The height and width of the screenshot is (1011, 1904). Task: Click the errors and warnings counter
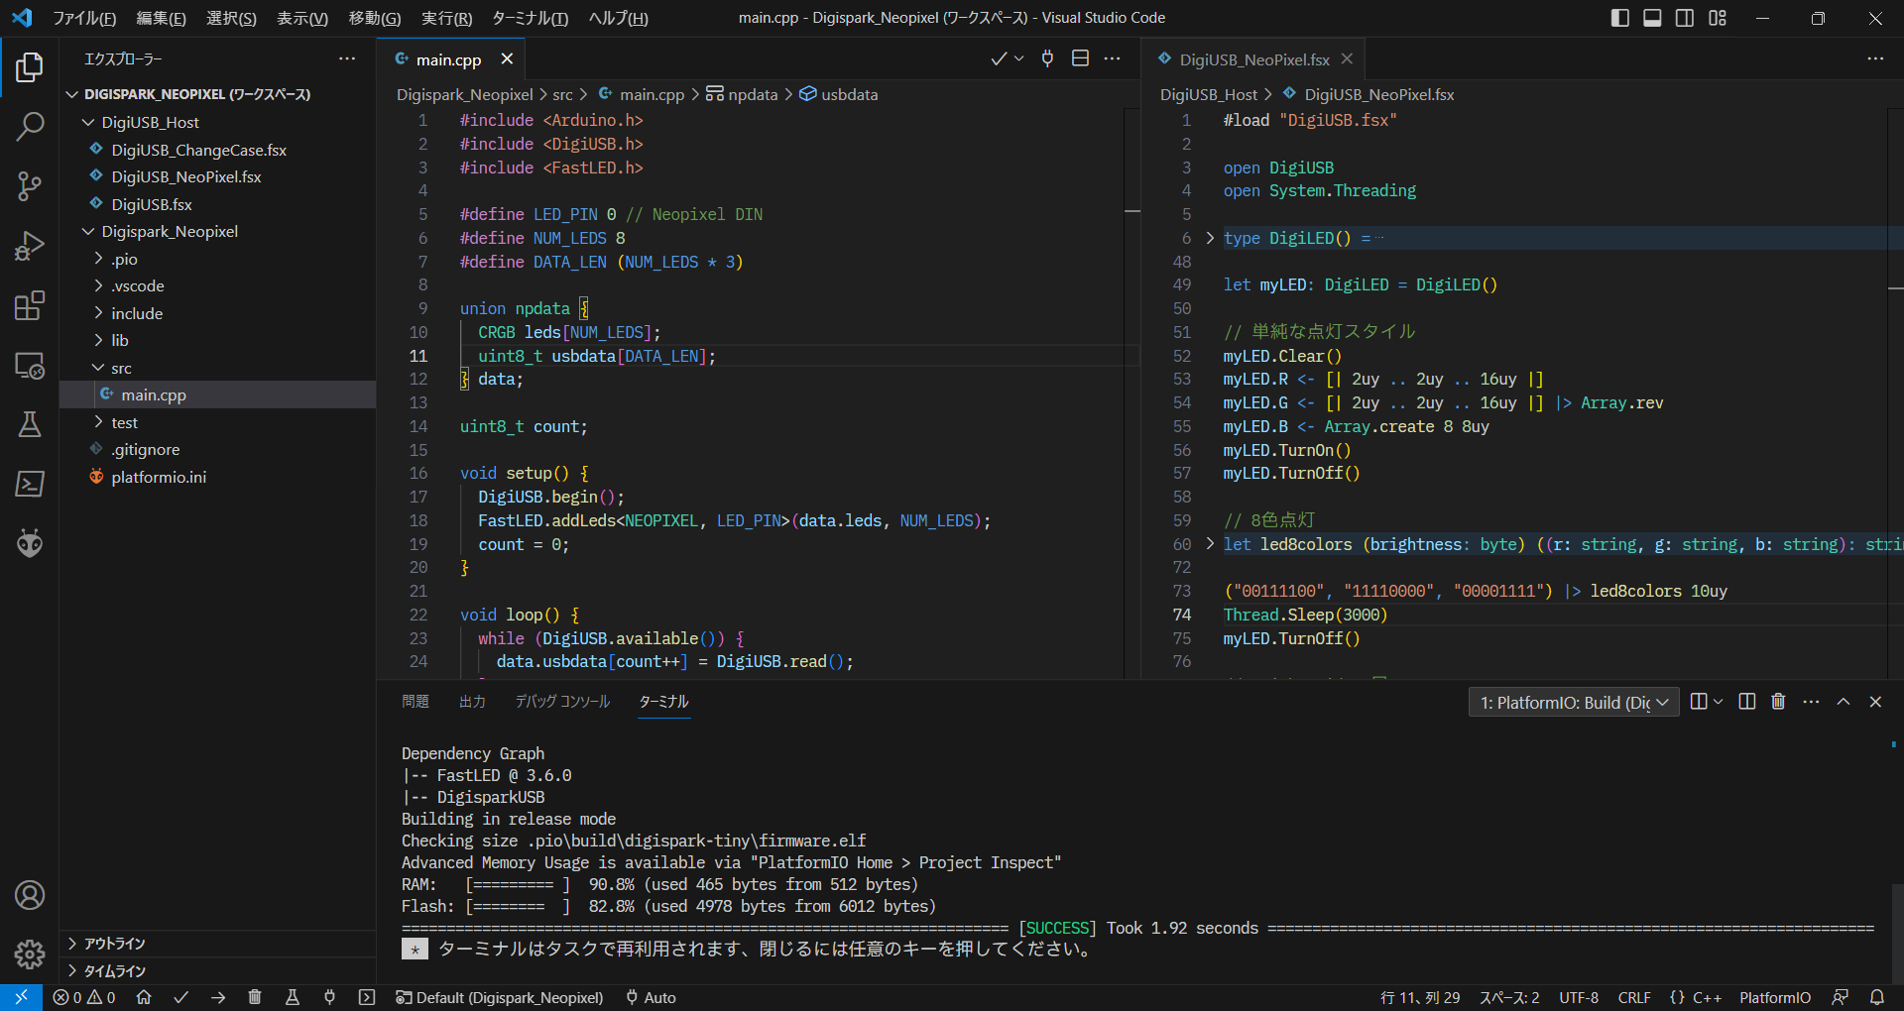click(x=85, y=997)
